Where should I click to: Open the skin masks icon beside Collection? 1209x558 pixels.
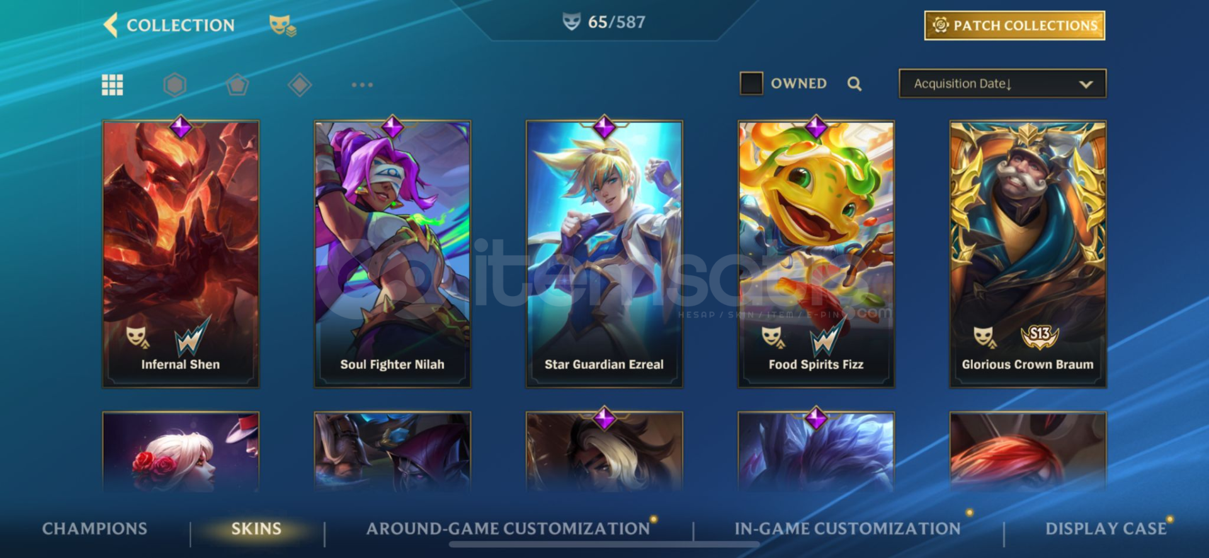pyautogui.click(x=282, y=26)
